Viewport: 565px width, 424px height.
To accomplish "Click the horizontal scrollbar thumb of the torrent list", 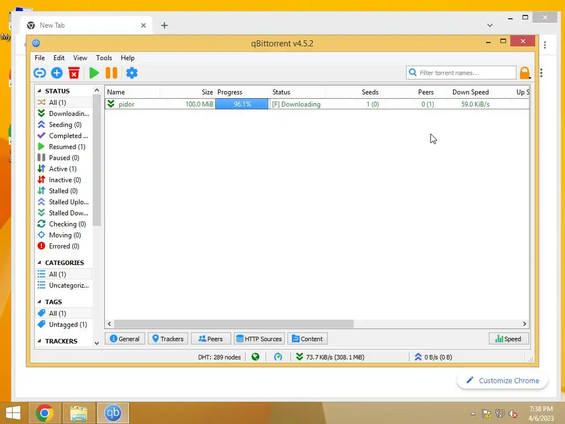I will pyautogui.click(x=234, y=324).
